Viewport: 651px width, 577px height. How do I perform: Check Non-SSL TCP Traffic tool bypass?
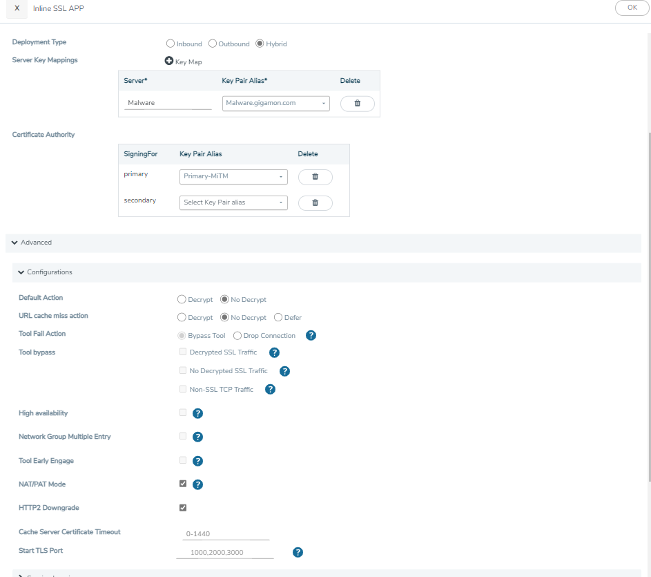(183, 389)
